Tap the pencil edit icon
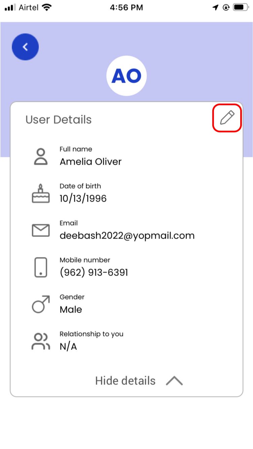 [227, 118]
